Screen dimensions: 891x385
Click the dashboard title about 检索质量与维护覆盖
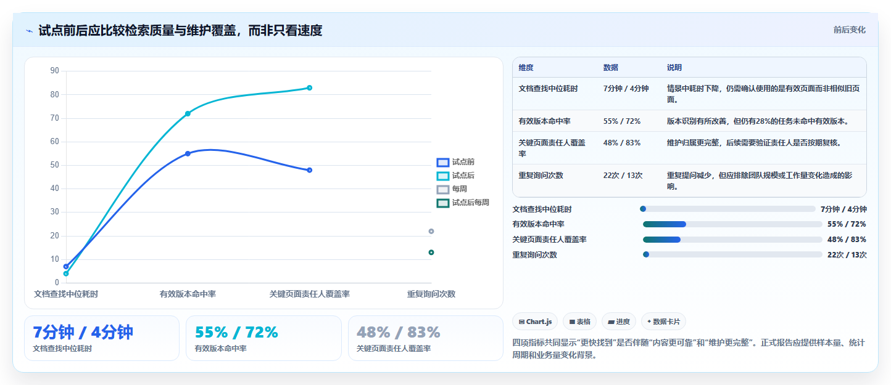[180, 31]
